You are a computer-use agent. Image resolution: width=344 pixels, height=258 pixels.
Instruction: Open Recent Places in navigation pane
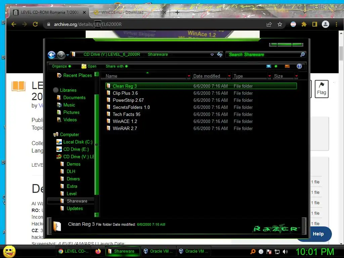click(x=74, y=75)
